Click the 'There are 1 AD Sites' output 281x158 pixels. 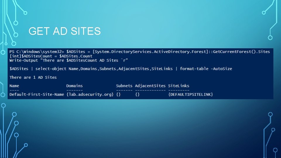click(x=33, y=77)
